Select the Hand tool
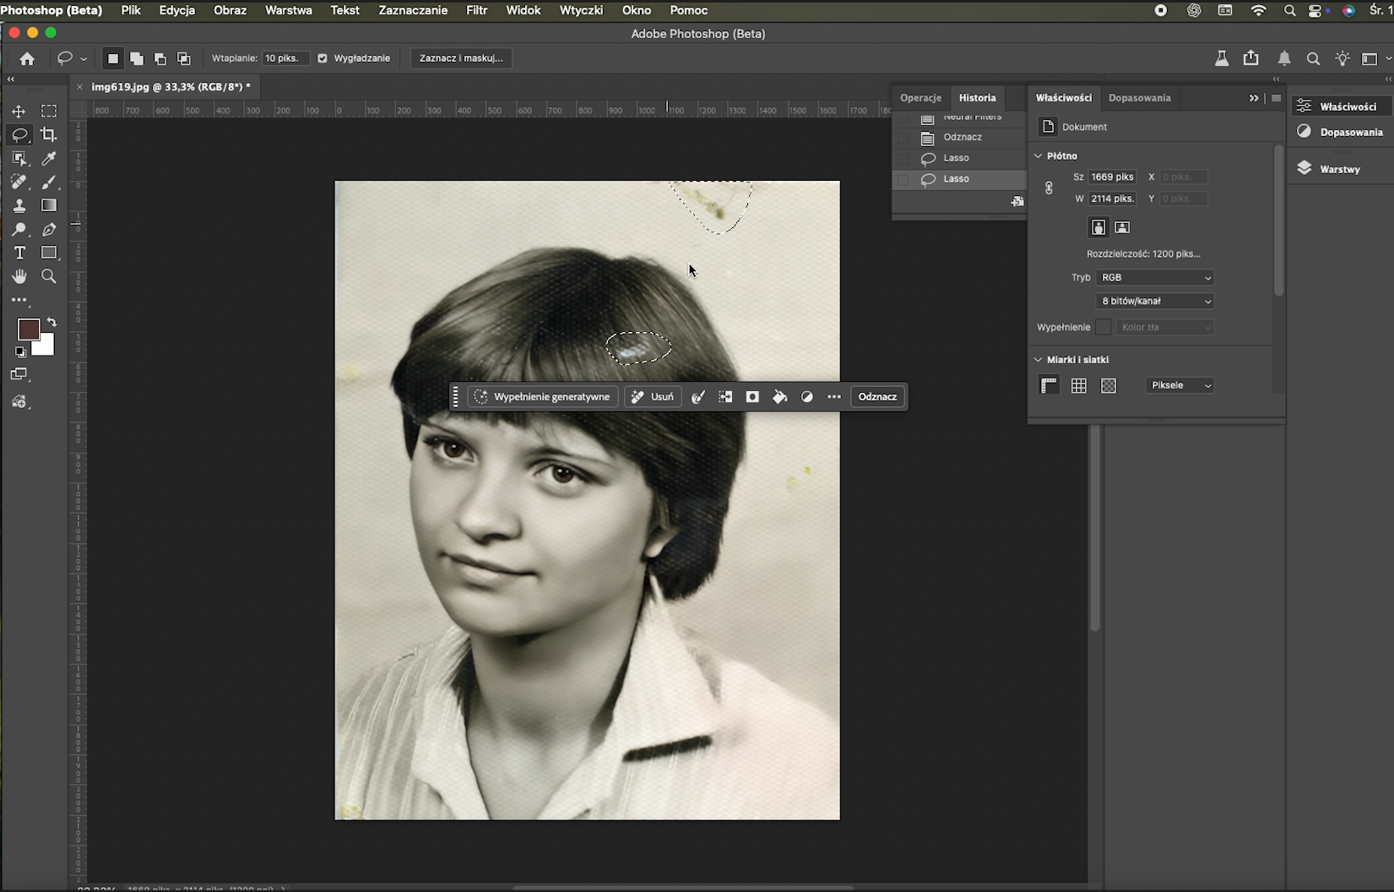The height and width of the screenshot is (892, 1394). pos(19,276)
